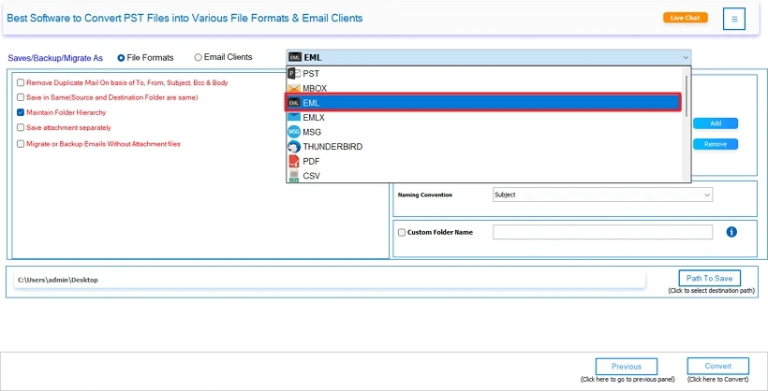
Task: Select the PDF file icon
Action: pyautogui.click(x=294, y=161)
